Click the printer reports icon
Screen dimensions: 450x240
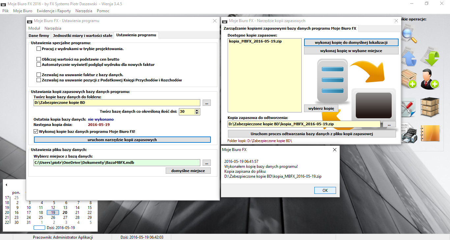tap(408, 134)
